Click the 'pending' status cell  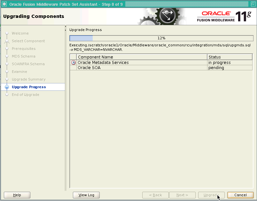tap(230, 68)
